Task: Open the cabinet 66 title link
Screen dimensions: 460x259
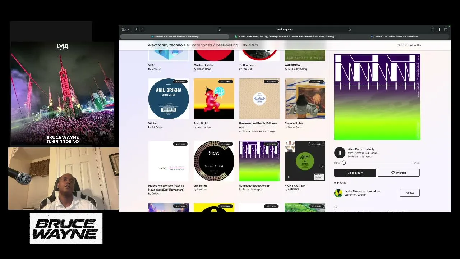Action: click(201, 186)
